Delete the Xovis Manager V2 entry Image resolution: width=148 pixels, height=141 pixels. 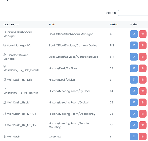pyautogui.click(x=143, y=46)
